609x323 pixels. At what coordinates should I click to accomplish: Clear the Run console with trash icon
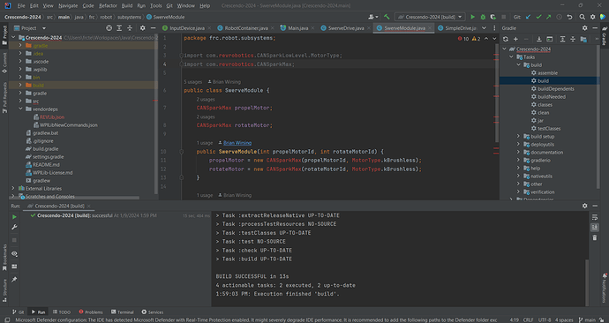[x=595, y=237]
